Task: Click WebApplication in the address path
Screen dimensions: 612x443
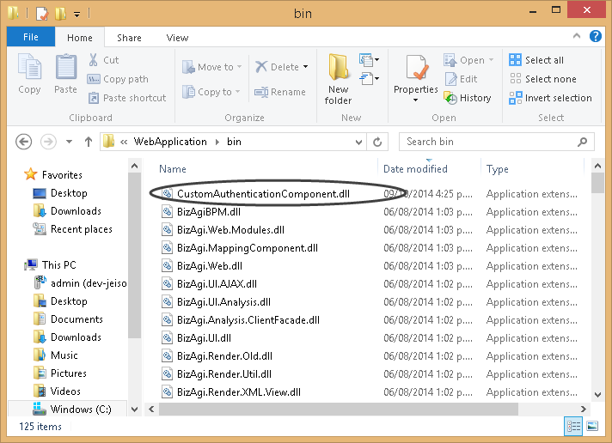Action: point(170,142)
